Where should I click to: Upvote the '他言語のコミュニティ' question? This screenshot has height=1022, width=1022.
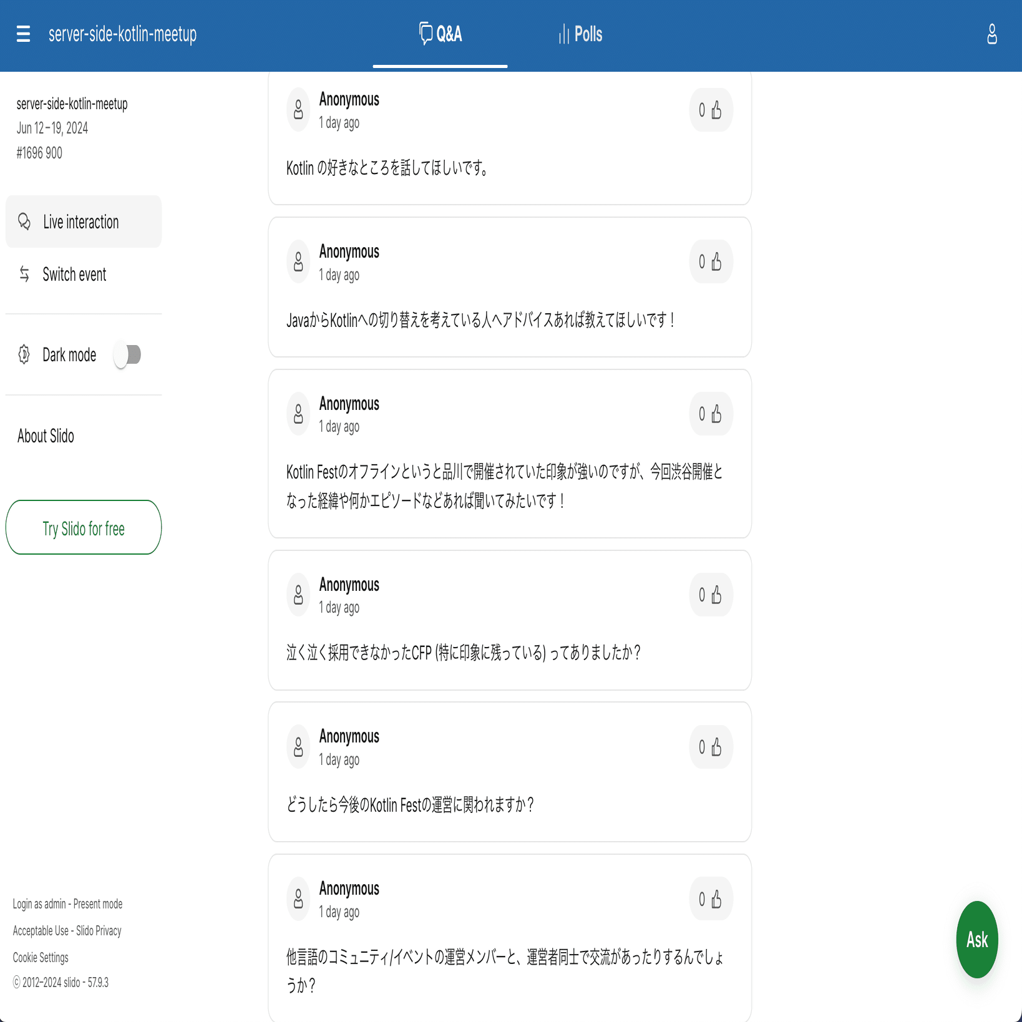tap(711, 898)
